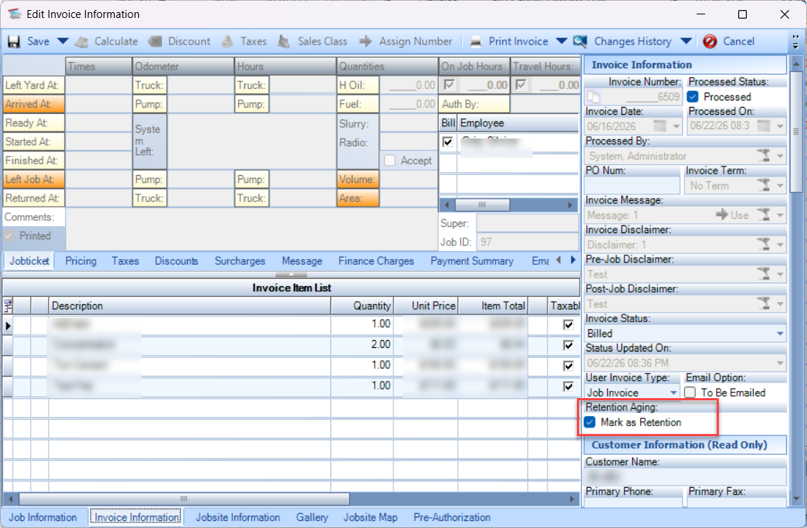Screen dimensions: 807x528
Task: Click the Changes History magnifier icon
Action: point(580,41)
